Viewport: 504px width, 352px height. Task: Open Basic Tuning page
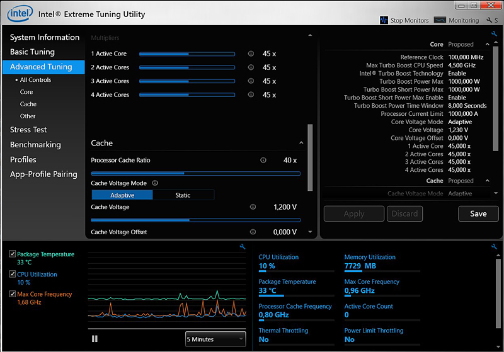32,52
